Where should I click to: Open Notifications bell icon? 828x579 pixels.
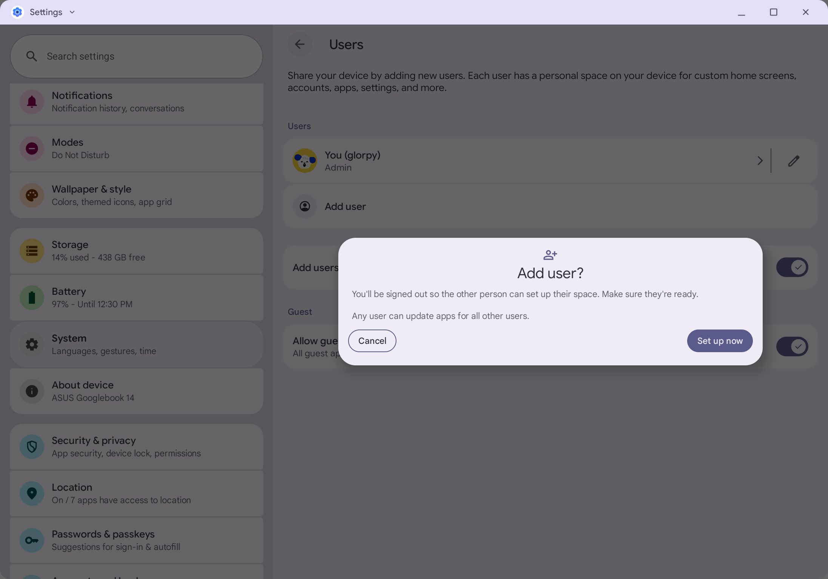tap(32, 102)
